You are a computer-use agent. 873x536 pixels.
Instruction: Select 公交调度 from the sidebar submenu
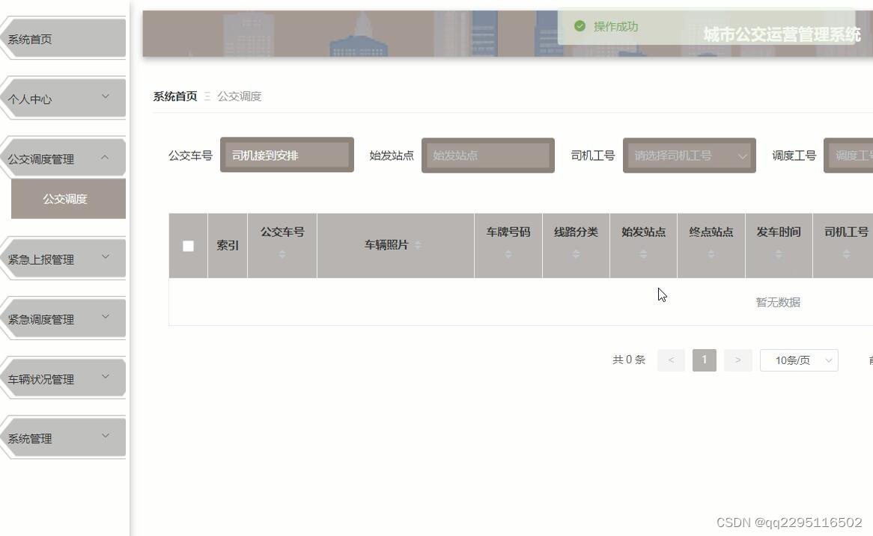[67, 199]
